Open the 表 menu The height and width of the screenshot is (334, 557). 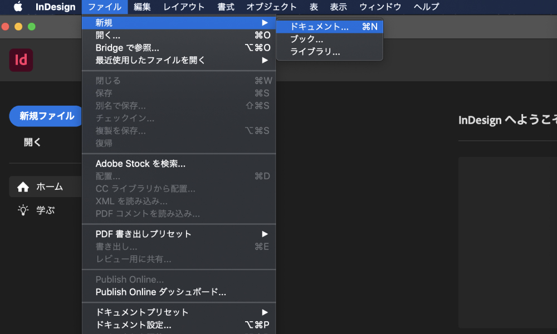tap(314, 7)
